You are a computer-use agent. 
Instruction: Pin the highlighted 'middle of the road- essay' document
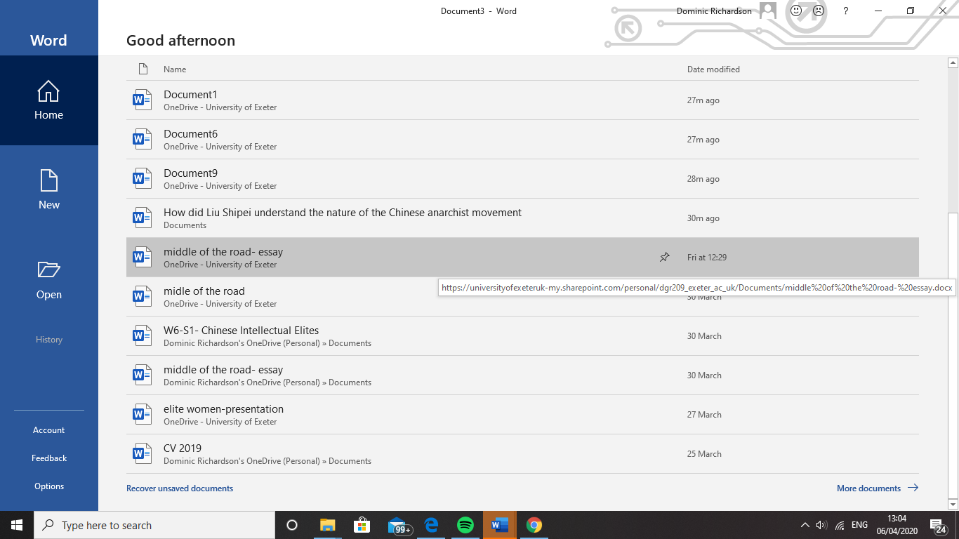coord(664,258)
